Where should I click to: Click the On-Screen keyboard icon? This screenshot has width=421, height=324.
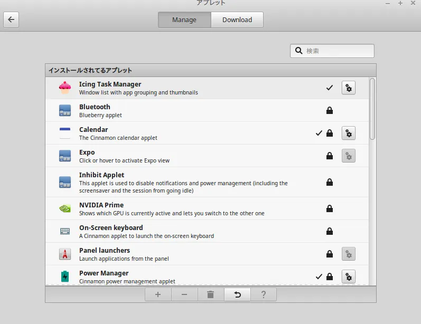[x=65, y=231]
